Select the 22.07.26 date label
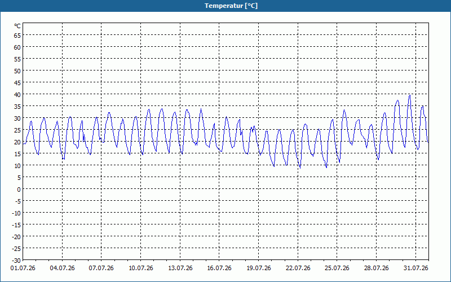This screenshot has width=451, height=282. 298,268
